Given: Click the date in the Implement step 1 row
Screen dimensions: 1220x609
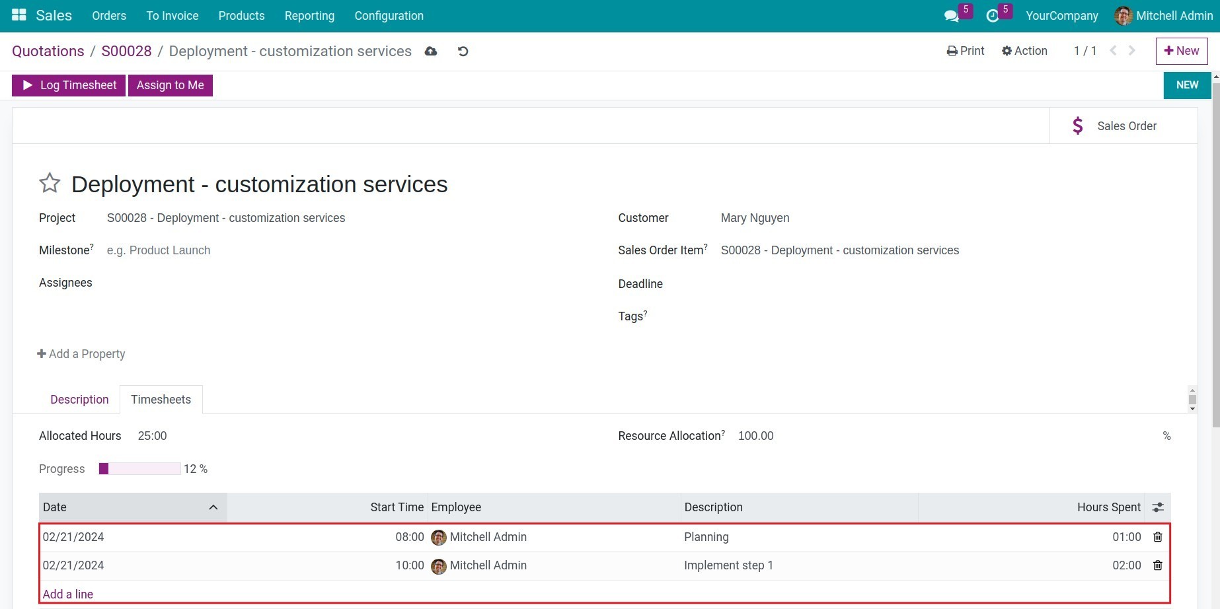Looking at the screenshot, I should coord(73,565).
